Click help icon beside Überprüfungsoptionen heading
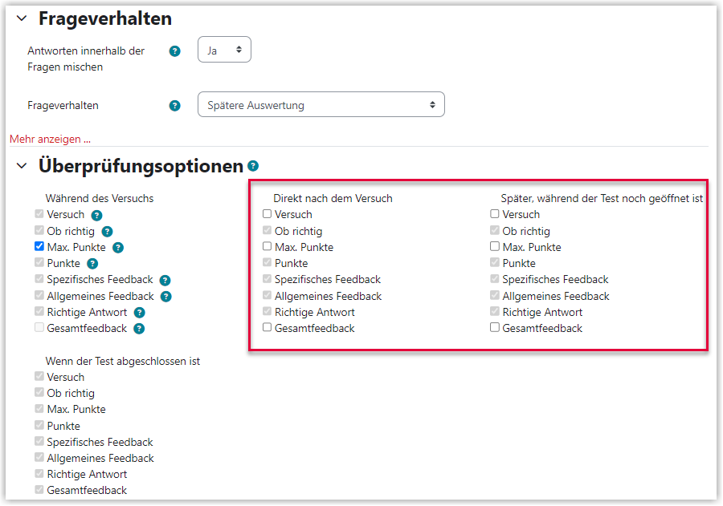Viewport: 723px width, 506px height. 253,166
